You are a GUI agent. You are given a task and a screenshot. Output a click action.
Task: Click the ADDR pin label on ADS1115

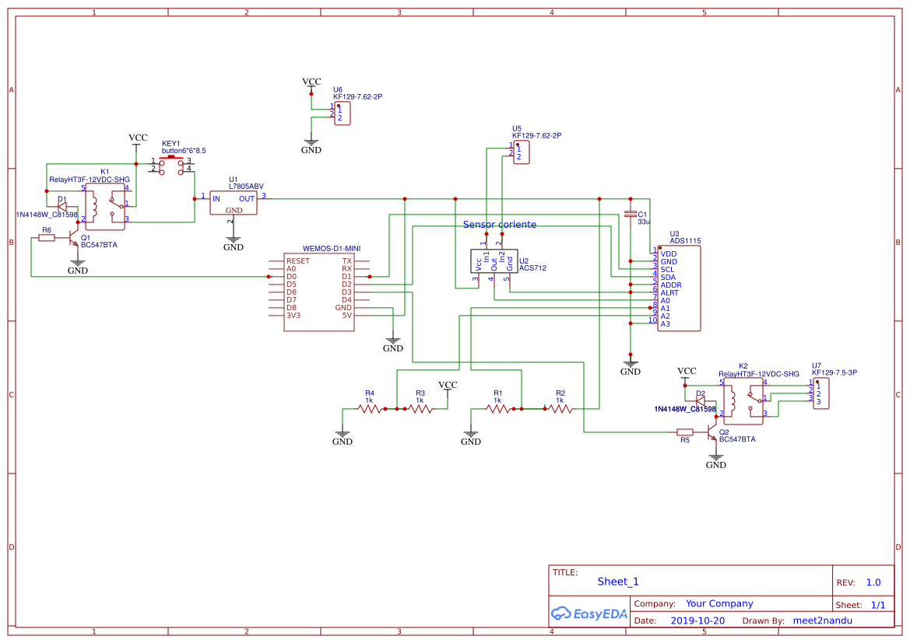click(x=671, y=285)
